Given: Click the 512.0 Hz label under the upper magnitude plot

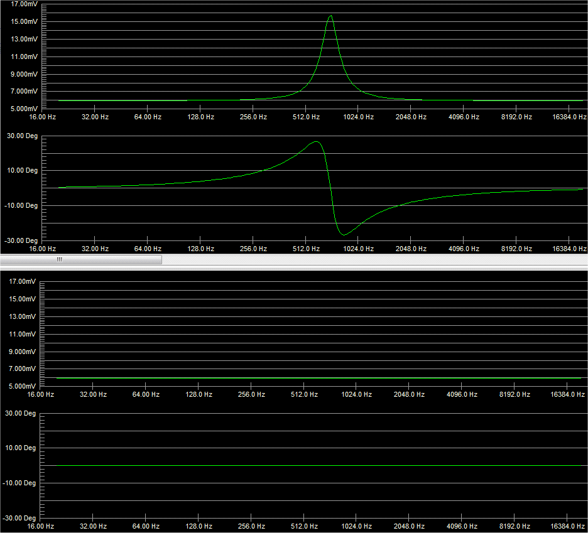Looking at the screenshot, I should (306, 117).
